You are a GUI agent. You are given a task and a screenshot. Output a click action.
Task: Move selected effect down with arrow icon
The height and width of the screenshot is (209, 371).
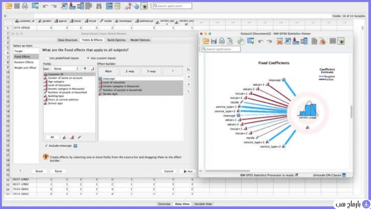(188, 84)
